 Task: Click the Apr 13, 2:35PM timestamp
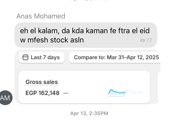[89, 113]
